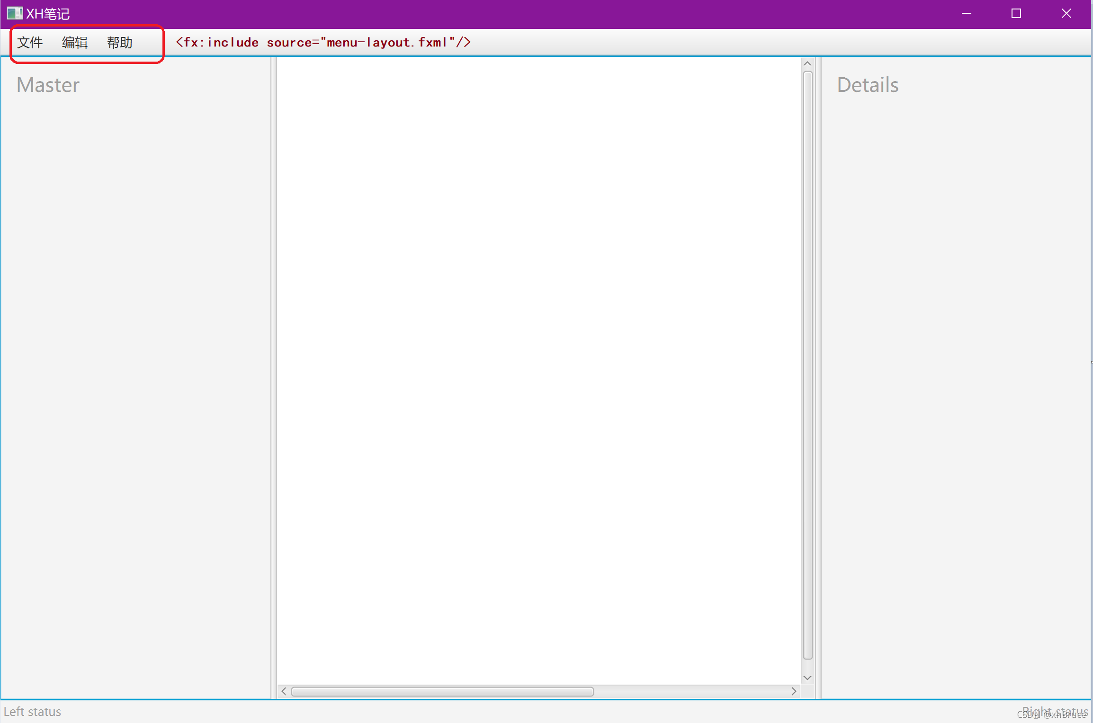The height and width of the screenshot is (723, 1093).
Task: Click the vertical scrollbar thumb
Action: (x=808, y=365)
